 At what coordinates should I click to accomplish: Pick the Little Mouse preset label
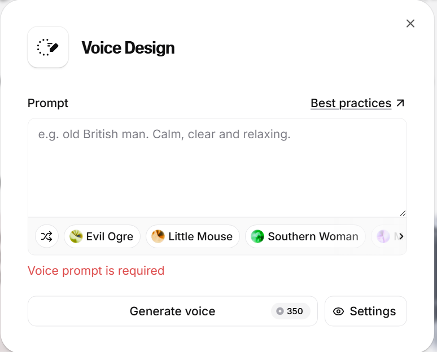click(x=200, y=236)
